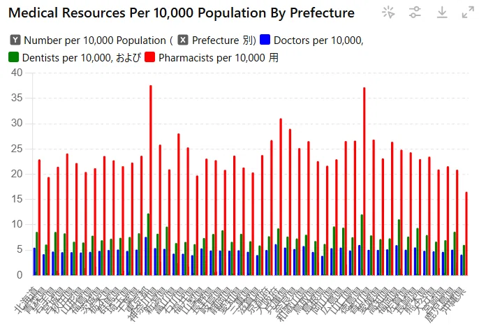The width and height of the screenshot is (479, 326).
Task: Click the y-axis label 15
Action: (17, 199)
